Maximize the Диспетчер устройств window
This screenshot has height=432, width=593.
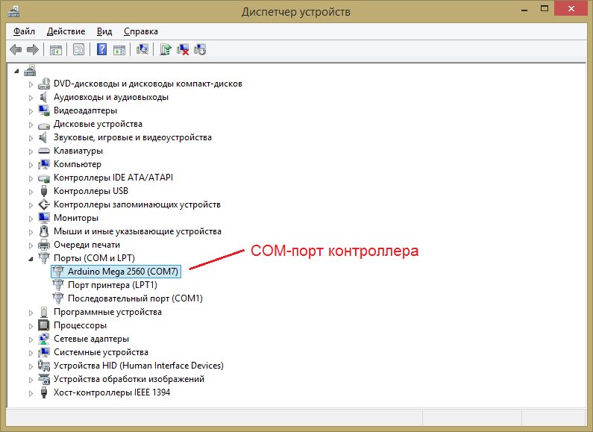545,9
